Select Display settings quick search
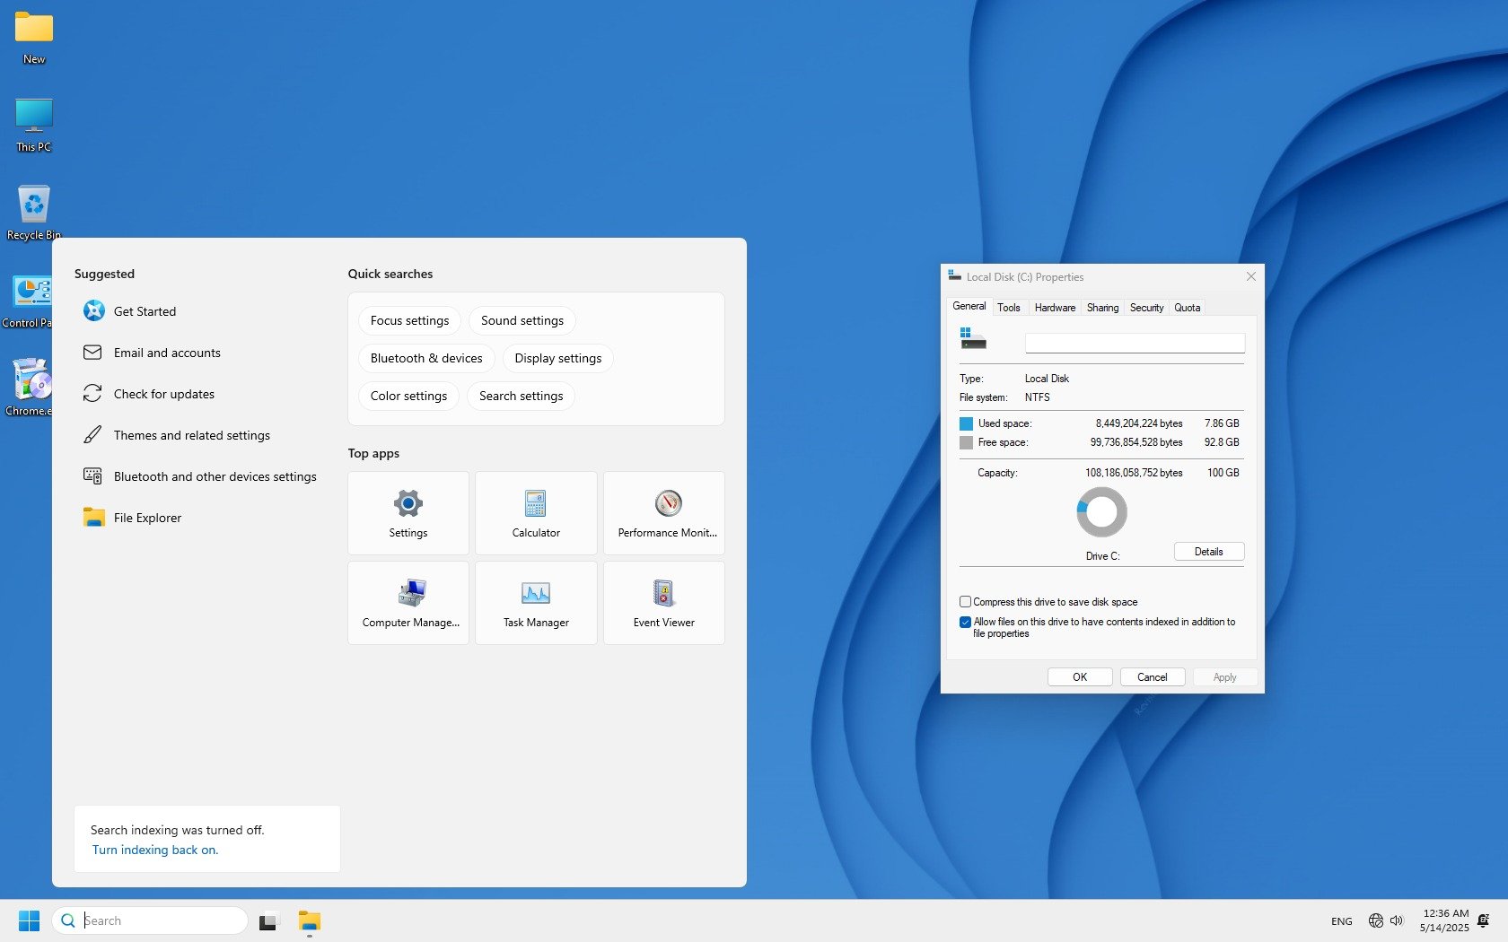Viewport: 1508px width, 942px height. point(557,358)
